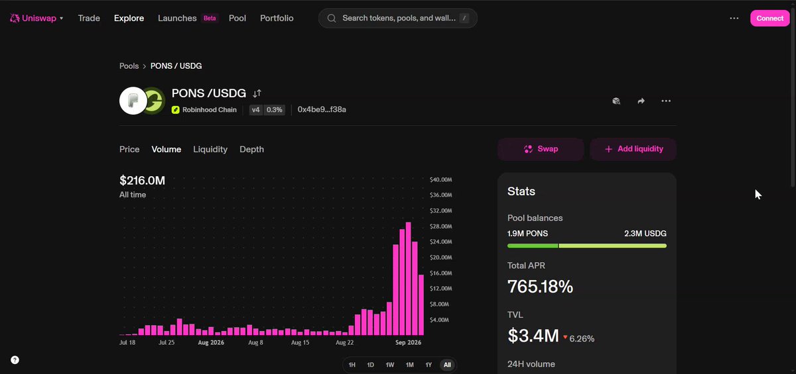Click the 6.26% TVL change indicator
Screen dimensions: 796x374
coord(578,338)
